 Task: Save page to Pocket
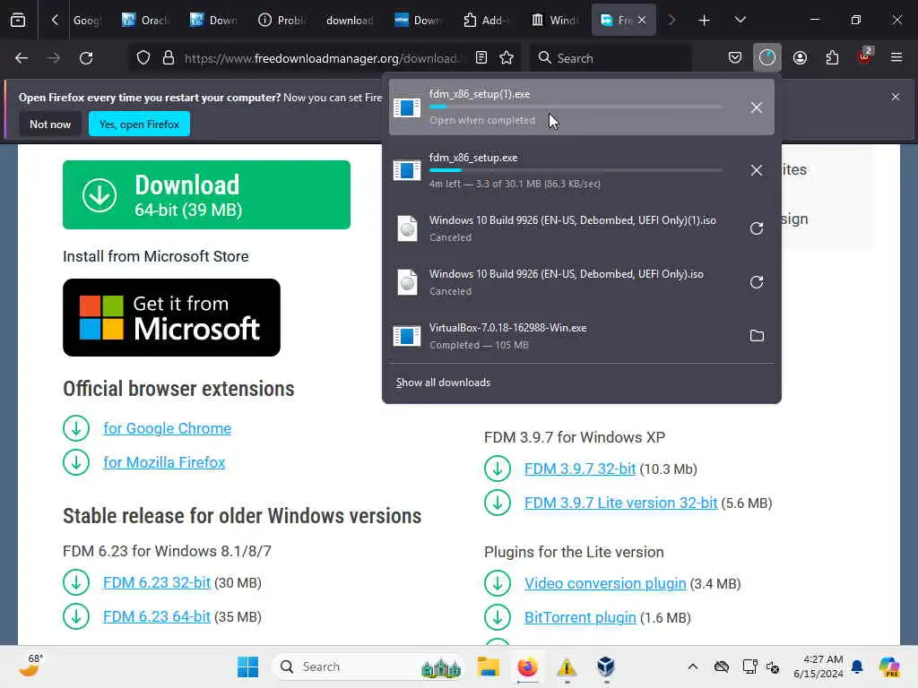point(735,58)
